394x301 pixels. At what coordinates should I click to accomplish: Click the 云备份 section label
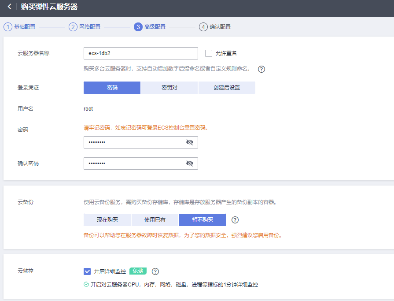[26, 202]
